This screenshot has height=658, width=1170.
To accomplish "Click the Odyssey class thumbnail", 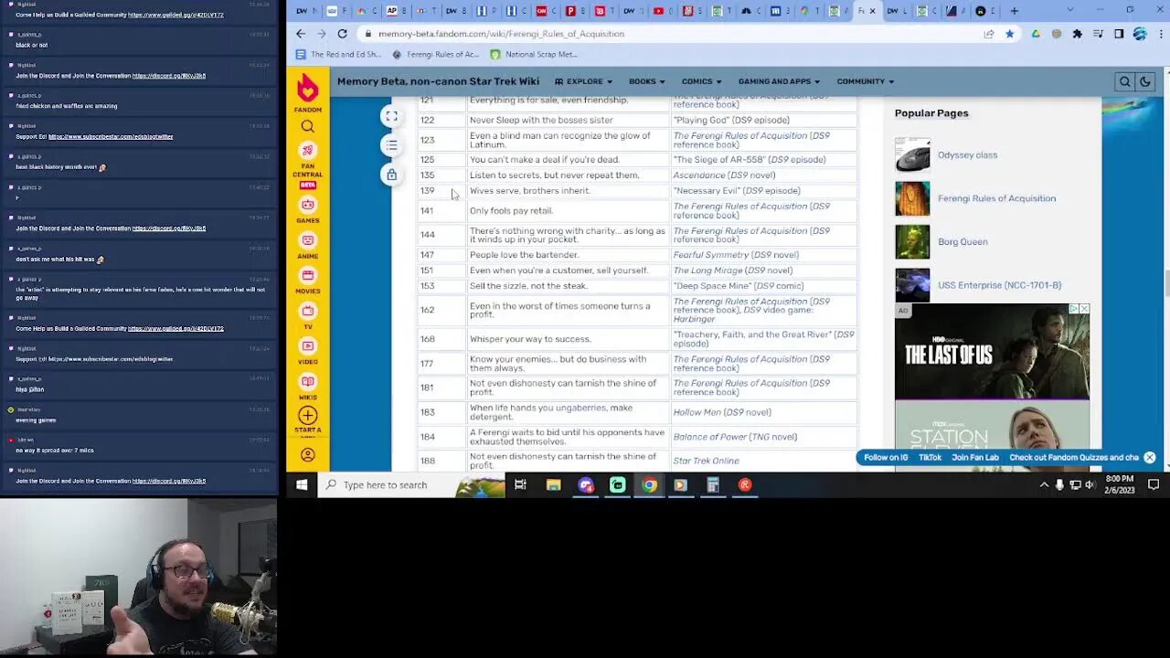I will point(912,155).
